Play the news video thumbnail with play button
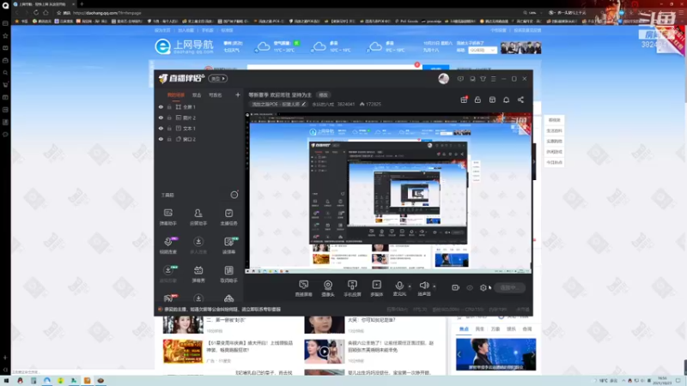 (x=325, y=352)
